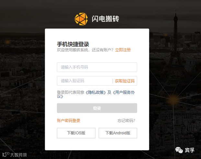Click 获取验证码 to request a code
This screenshot has width=201, height=159.
(125, 81)
